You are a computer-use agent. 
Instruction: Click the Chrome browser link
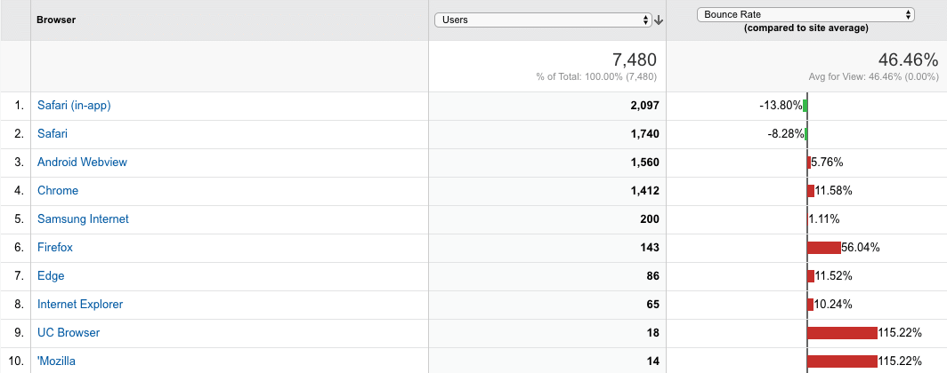point(58,190)
